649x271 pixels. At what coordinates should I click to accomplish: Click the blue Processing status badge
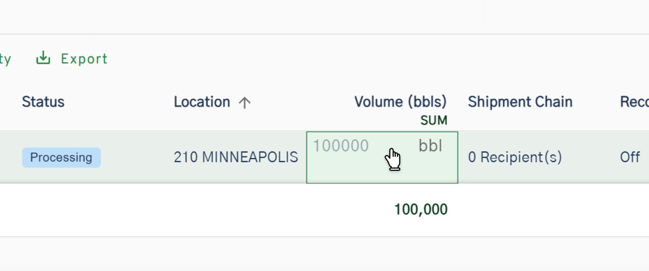[61, 157]
